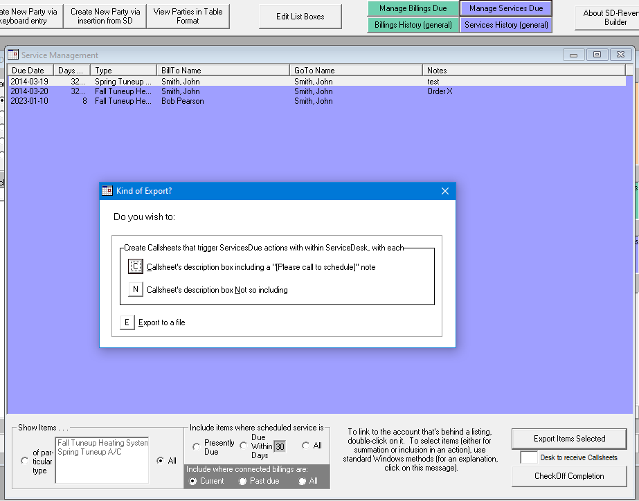Click the 30 days number field
The image size is (639, 501).
pyautogui.click(x=279, y=446)
